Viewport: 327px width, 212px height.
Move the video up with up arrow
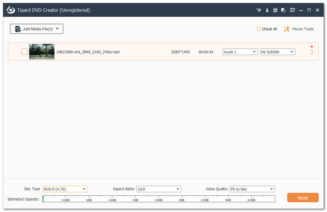(x=311, y=51)
